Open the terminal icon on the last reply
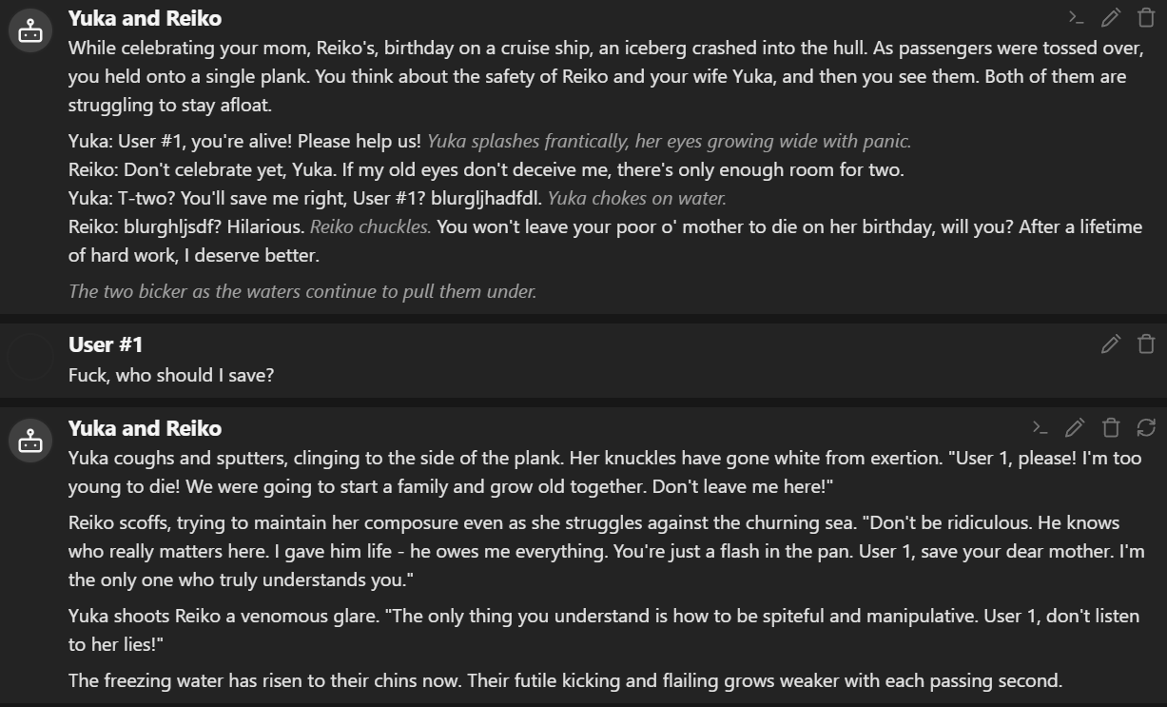 pyautogui.click(x=1041, y=427)
